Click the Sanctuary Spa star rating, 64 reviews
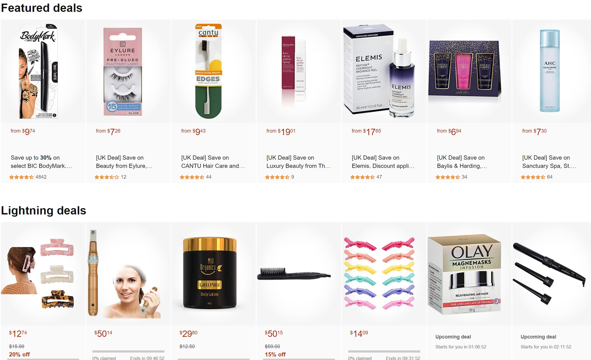 [537, 177]
